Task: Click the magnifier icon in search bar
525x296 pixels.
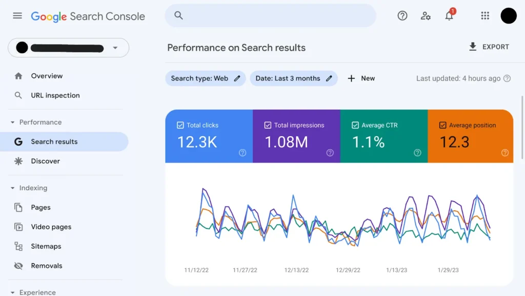Action: point(178,15)
